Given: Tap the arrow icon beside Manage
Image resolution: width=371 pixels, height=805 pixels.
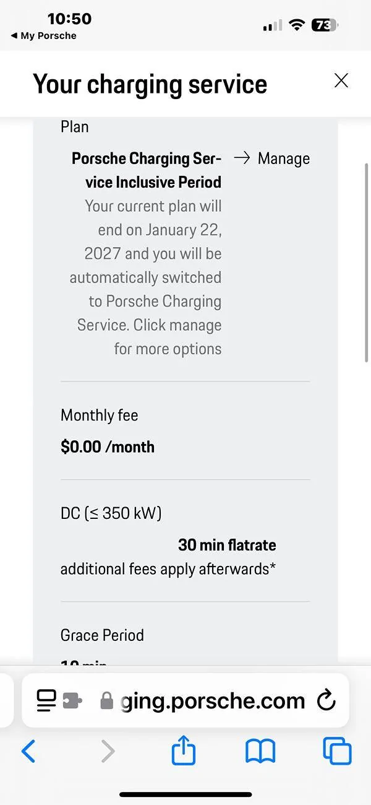Looking at the screenshot, I should click(242, 159).
